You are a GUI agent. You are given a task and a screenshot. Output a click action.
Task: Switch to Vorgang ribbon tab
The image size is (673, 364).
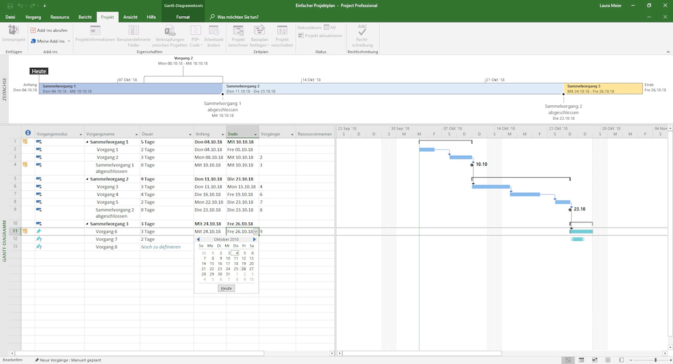(33, 17)
